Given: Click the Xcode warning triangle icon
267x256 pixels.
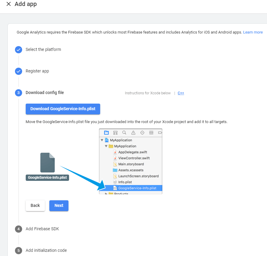Looking at the screenshot, I should pyautogui.click(x=133, y=132).
